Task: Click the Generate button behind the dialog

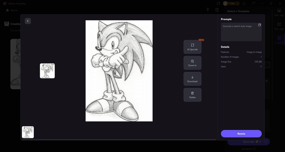Action: 249,142
